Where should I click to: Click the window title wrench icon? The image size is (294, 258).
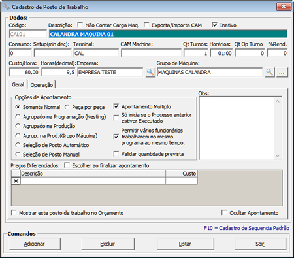point(7,7)
